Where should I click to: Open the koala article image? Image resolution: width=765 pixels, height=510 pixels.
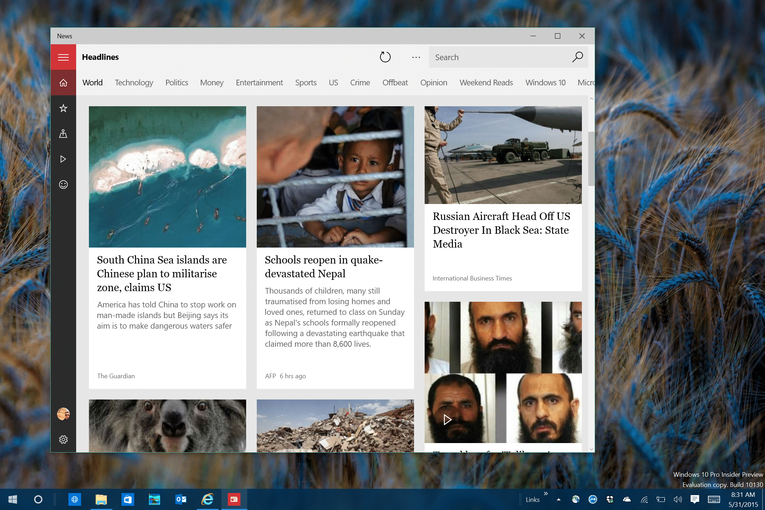coord(168,426)
